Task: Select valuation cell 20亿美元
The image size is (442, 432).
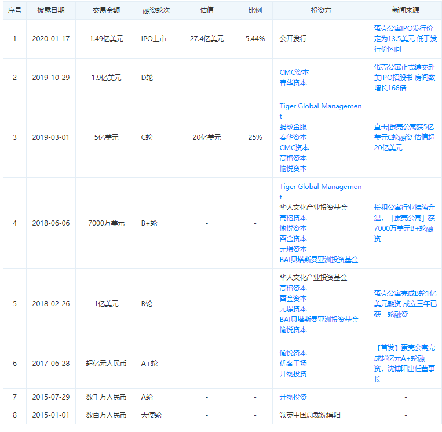Action: pyautogui.click(x=207, y=137)
